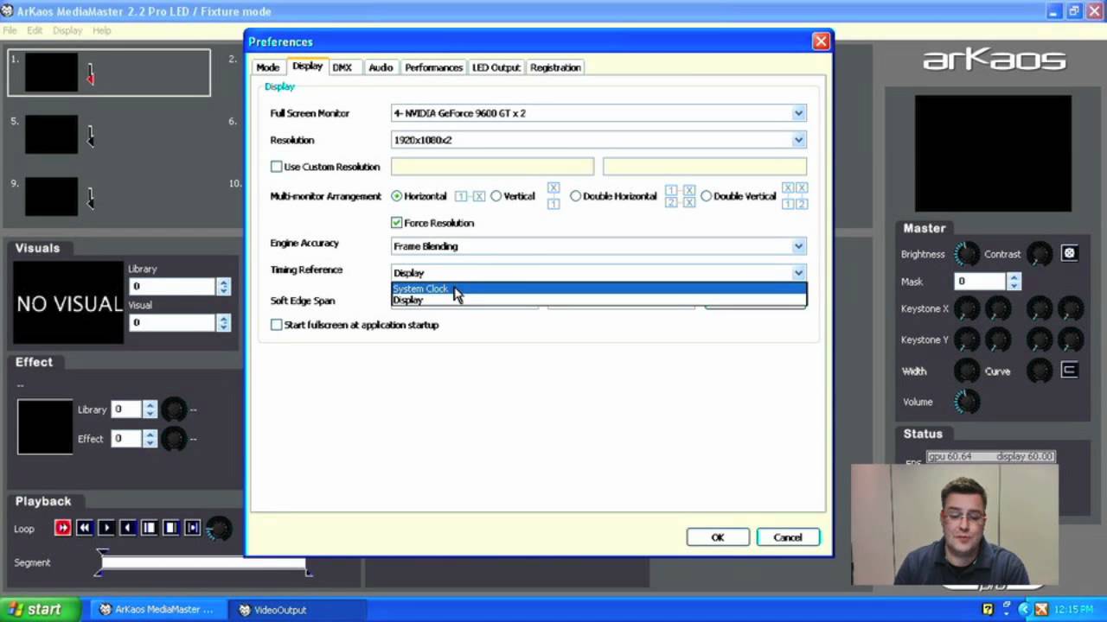1107x622 pixels.
Task: Click first custom resolution input field
Action: pyautogui.click(x=492, y=167)
